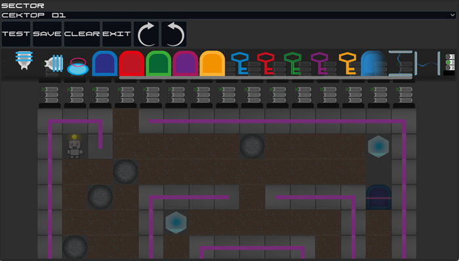The image size is (459, 261).
Task: Pick the server rack tile in palette
Action: (x=450, y=64)
